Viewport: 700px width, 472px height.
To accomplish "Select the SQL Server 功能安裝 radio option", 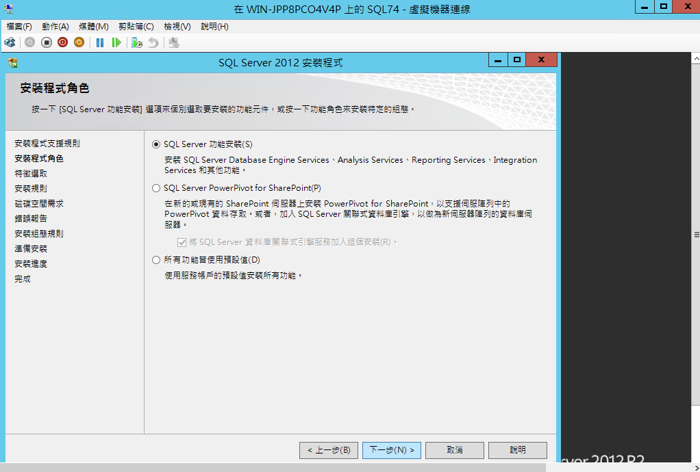I will 155,144.
